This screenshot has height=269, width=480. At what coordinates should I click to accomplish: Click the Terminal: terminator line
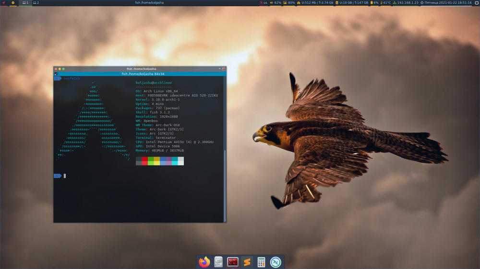coord(156,138)
